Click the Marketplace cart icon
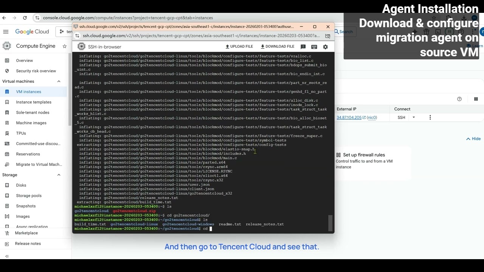 (7, 233)
